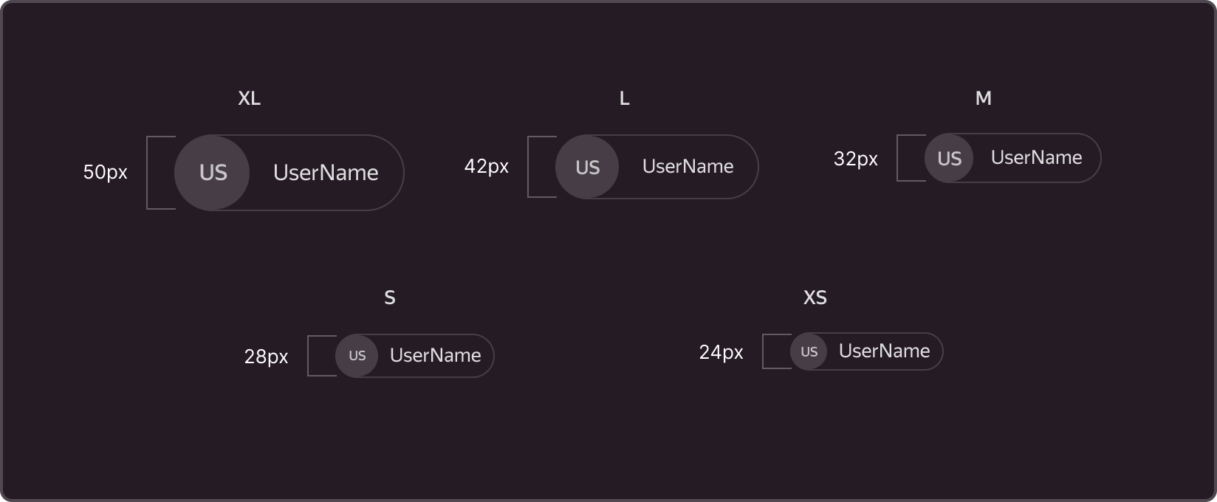Click the US avatar in the M chip

coord(949,158)
